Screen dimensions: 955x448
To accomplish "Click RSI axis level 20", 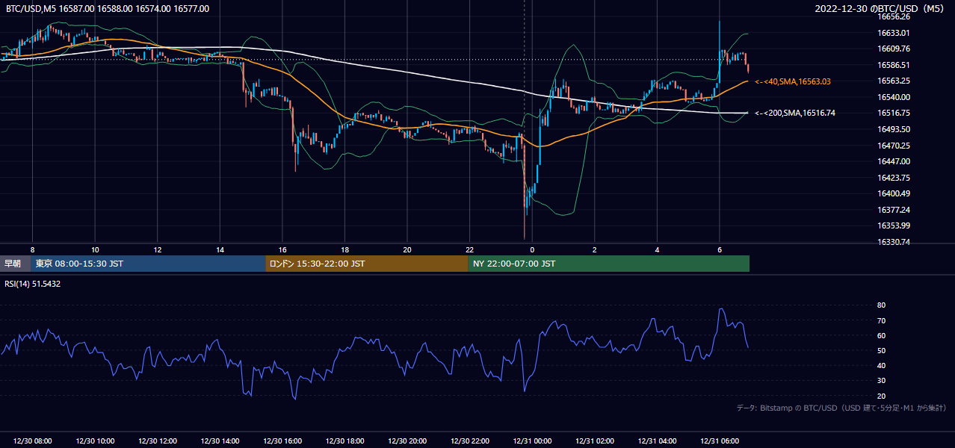I will (882, 396).
